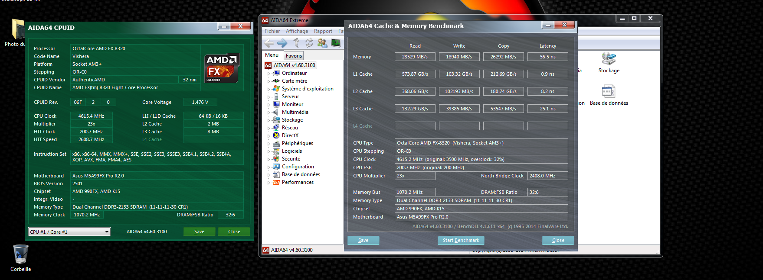The image size is (763, 280).
Task: Click the BIOS Version value 2501
Action: point(157,183)
